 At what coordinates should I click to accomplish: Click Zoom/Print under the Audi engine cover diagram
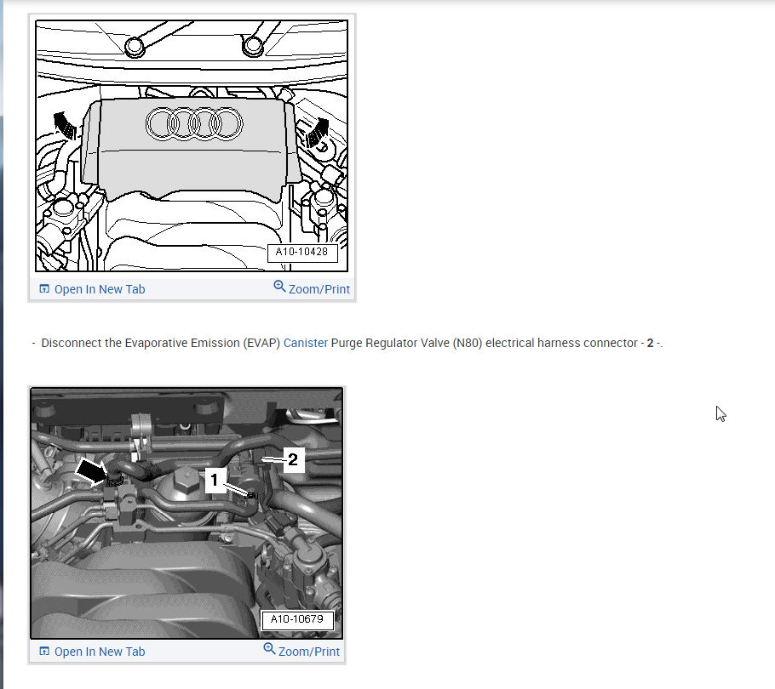point(312,288)
